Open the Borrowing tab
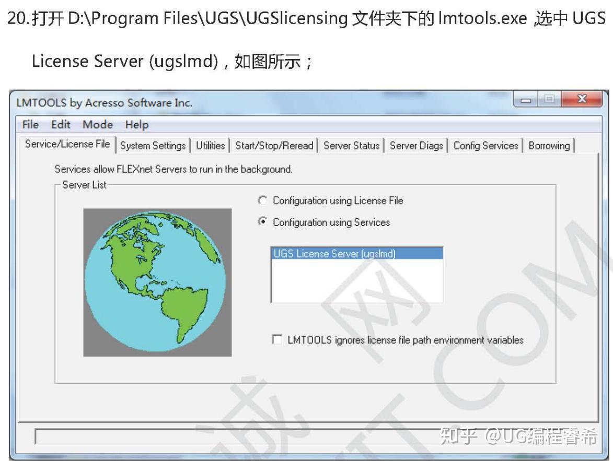The height and width of the screenshot is (461, 613). pos(549,146)
